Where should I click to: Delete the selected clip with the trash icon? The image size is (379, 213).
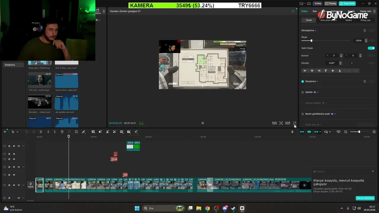(62, 132)
